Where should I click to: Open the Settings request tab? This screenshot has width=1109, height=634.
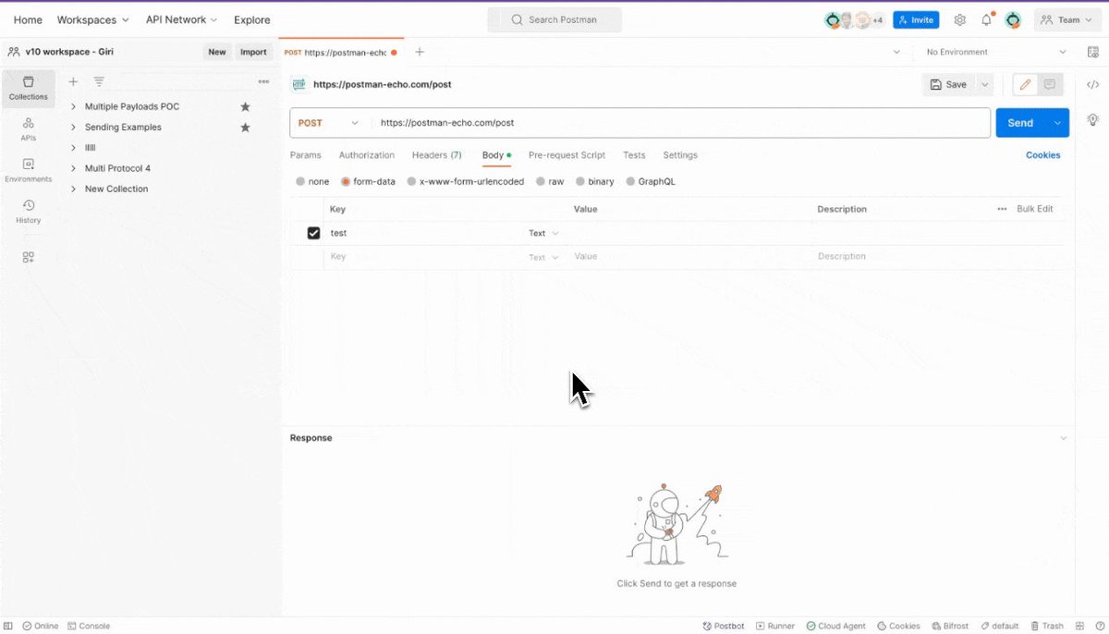click(680, 155)
